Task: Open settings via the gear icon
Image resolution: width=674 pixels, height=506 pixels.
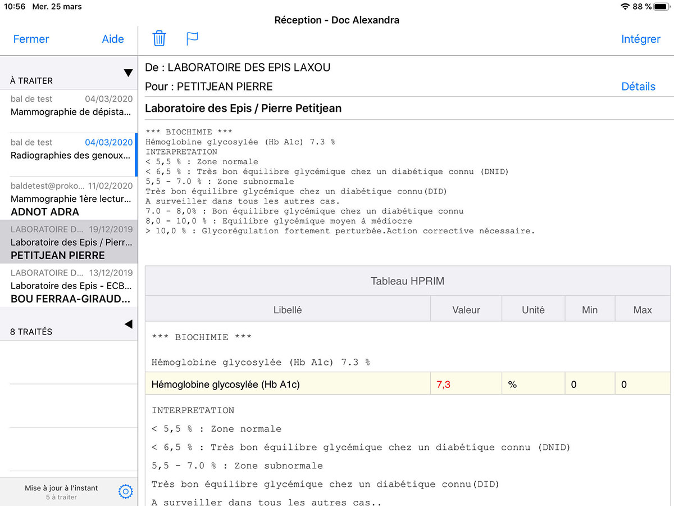Action: point(126,492)
